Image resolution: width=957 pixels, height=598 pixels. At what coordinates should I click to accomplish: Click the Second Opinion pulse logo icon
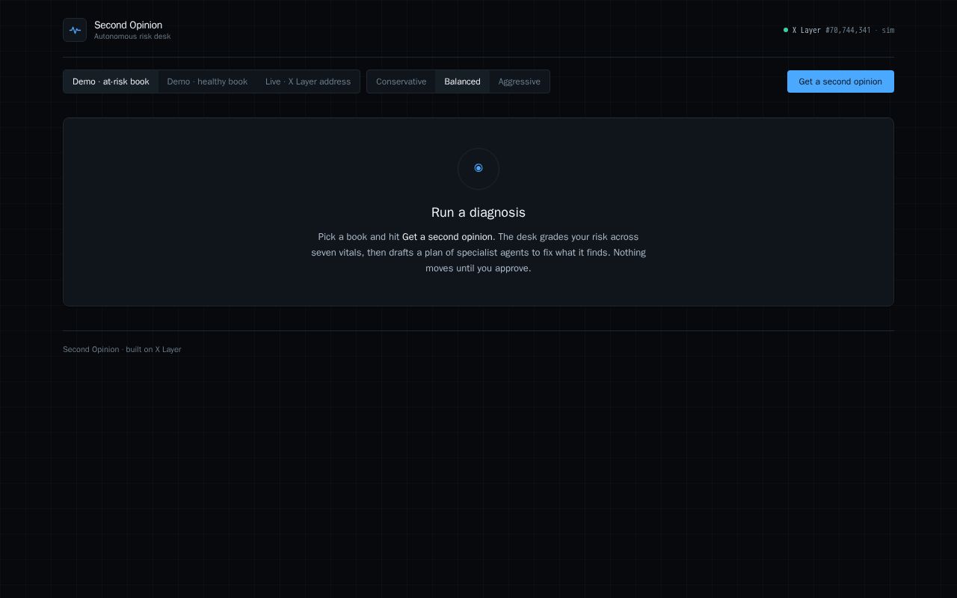(75, 30)
